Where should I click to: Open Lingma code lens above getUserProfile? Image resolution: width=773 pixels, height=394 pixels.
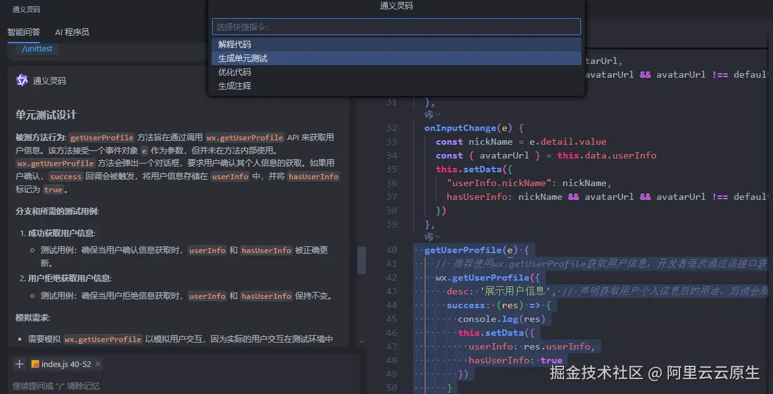pyautogui.click(x=429, y=237)
